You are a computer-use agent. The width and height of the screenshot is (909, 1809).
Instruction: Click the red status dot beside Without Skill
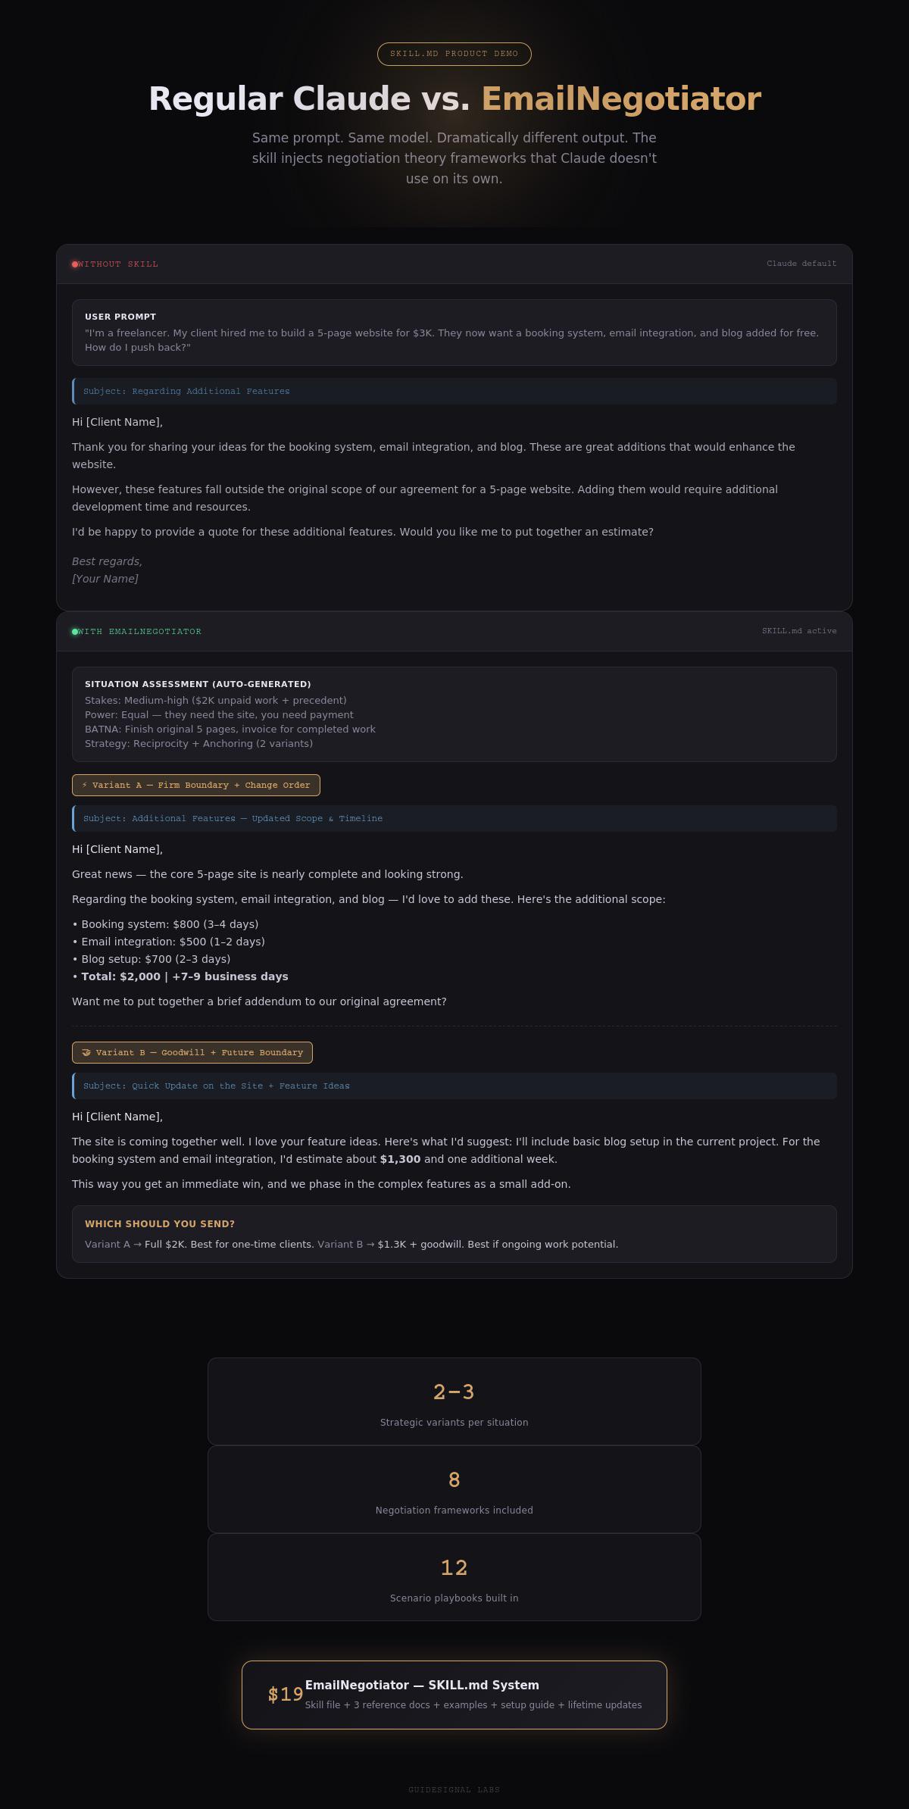tap(75, 264)
